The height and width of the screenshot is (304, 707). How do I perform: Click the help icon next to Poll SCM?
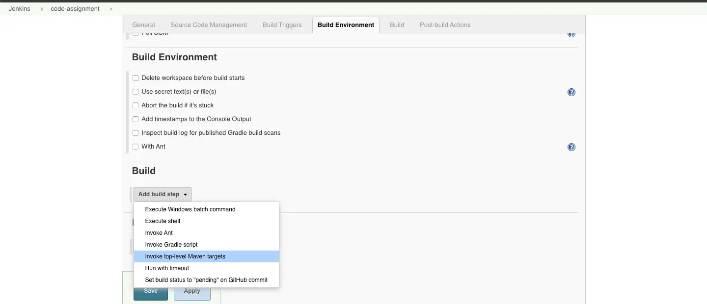click(x=571, y=33)
